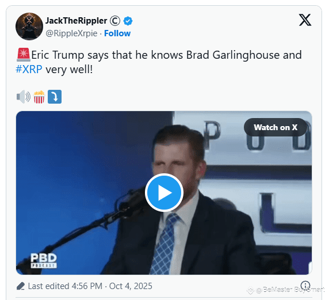Click the blue verified checkmark badge
Image resolution: width=329 pixels, height=300 pixels.
(x=128, y=21)
